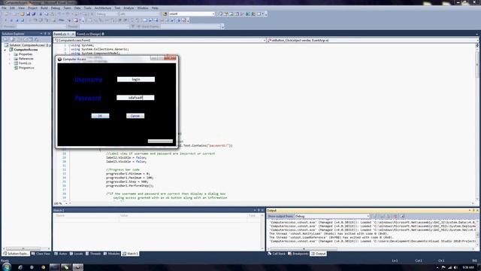The height and width of the screenshot is (271, 481).
Task: Switch to Solution Explorer bottom tab
Action: 16,254
